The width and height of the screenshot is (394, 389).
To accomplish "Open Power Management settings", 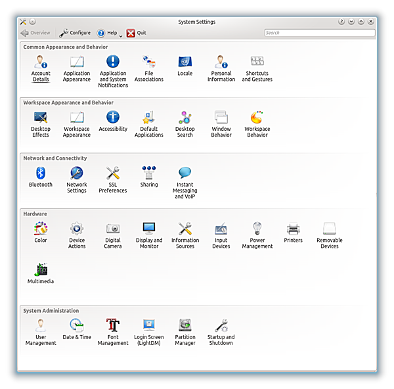I will pos(257,235).
